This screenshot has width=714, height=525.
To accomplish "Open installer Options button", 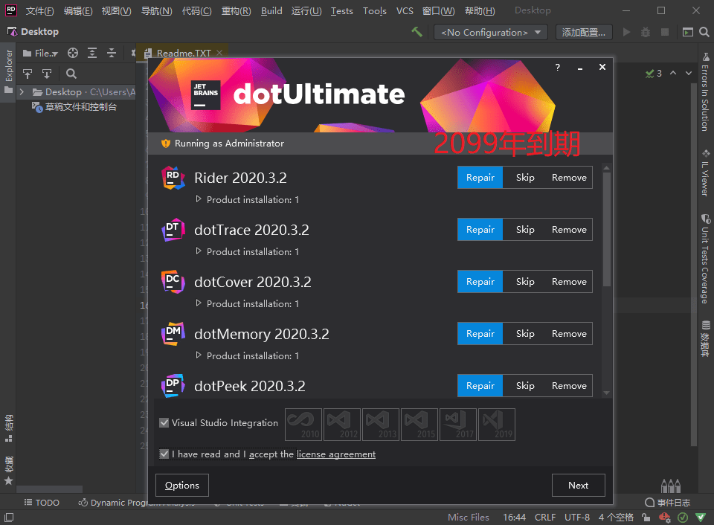I will 182,486.
